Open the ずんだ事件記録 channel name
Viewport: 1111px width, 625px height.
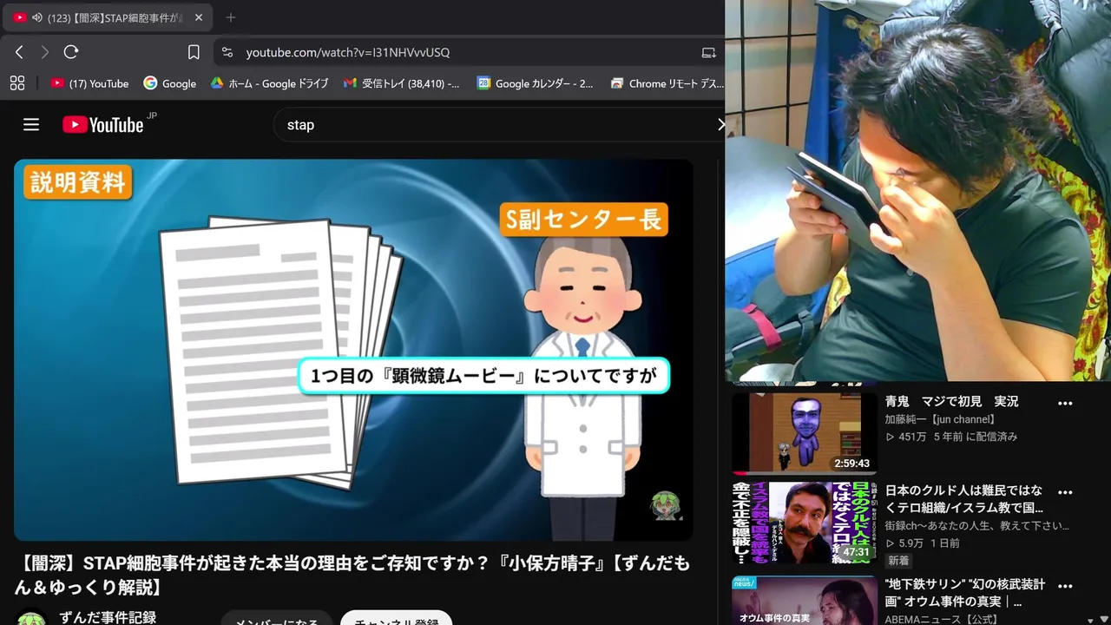(108, 617)
